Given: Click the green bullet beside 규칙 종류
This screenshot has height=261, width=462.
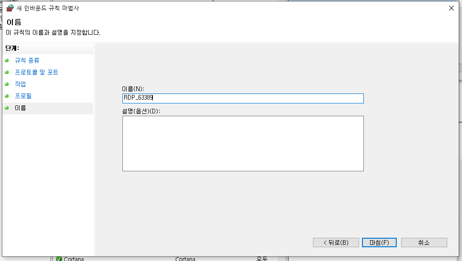Looking at the screenshot, I should click(x=7, y=60).
